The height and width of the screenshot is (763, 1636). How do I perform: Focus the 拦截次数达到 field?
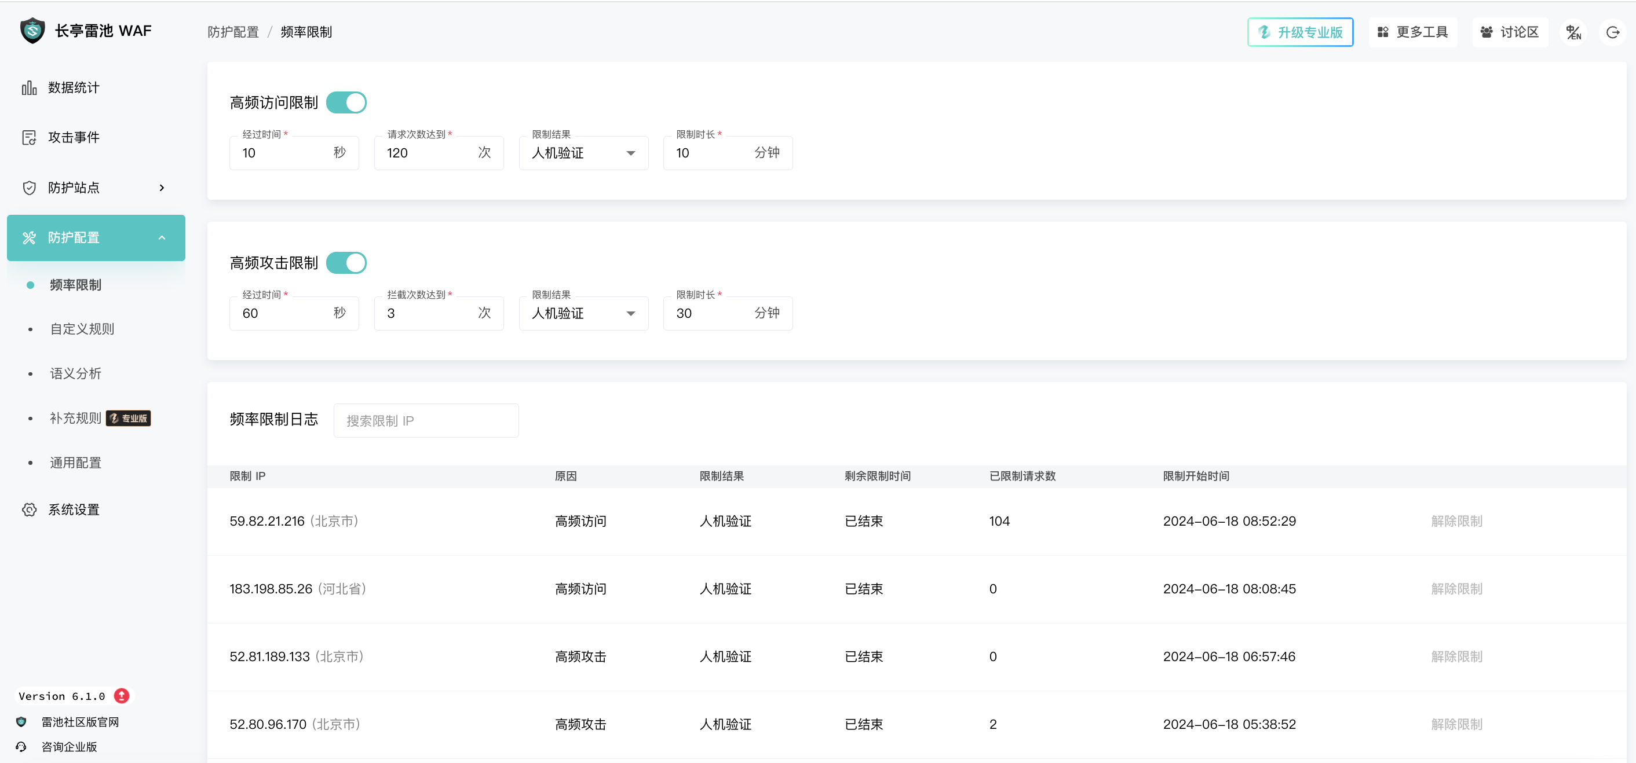tap(439, 314)
